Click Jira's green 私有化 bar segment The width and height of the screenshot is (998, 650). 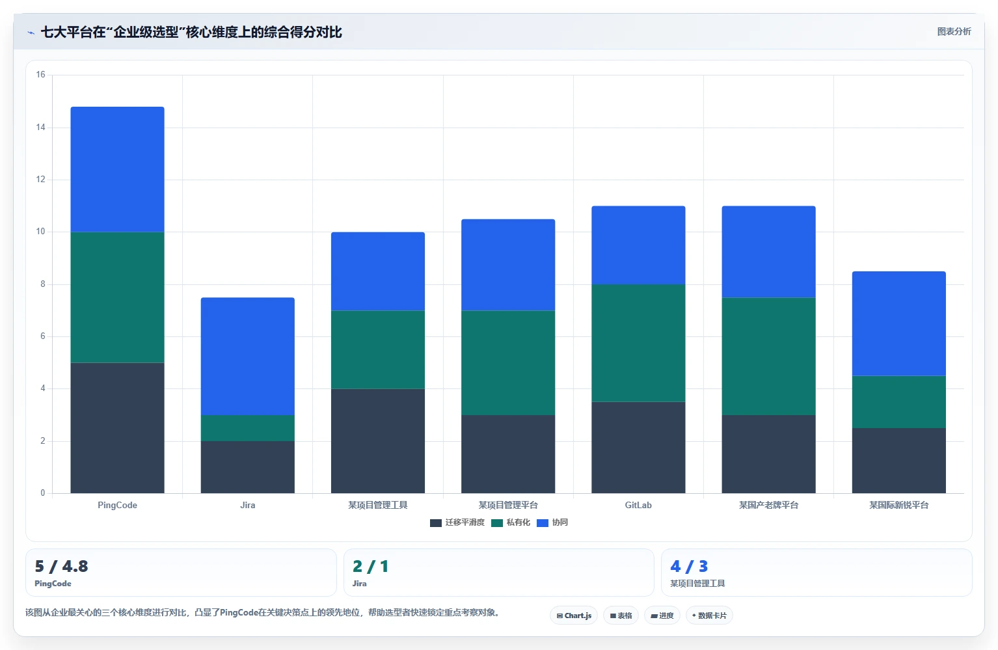pyautogui.click(x=248, y=428)
